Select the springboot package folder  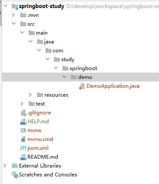point(83,68)
